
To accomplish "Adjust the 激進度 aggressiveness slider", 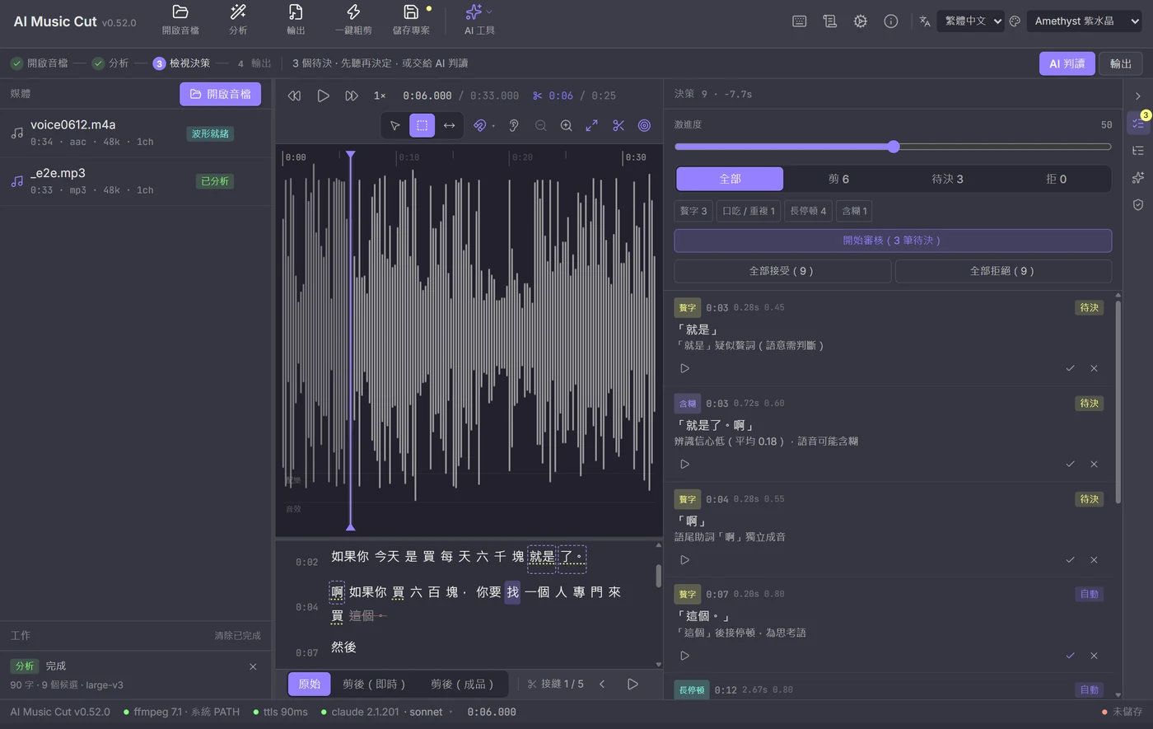I will tap(893, 147).
